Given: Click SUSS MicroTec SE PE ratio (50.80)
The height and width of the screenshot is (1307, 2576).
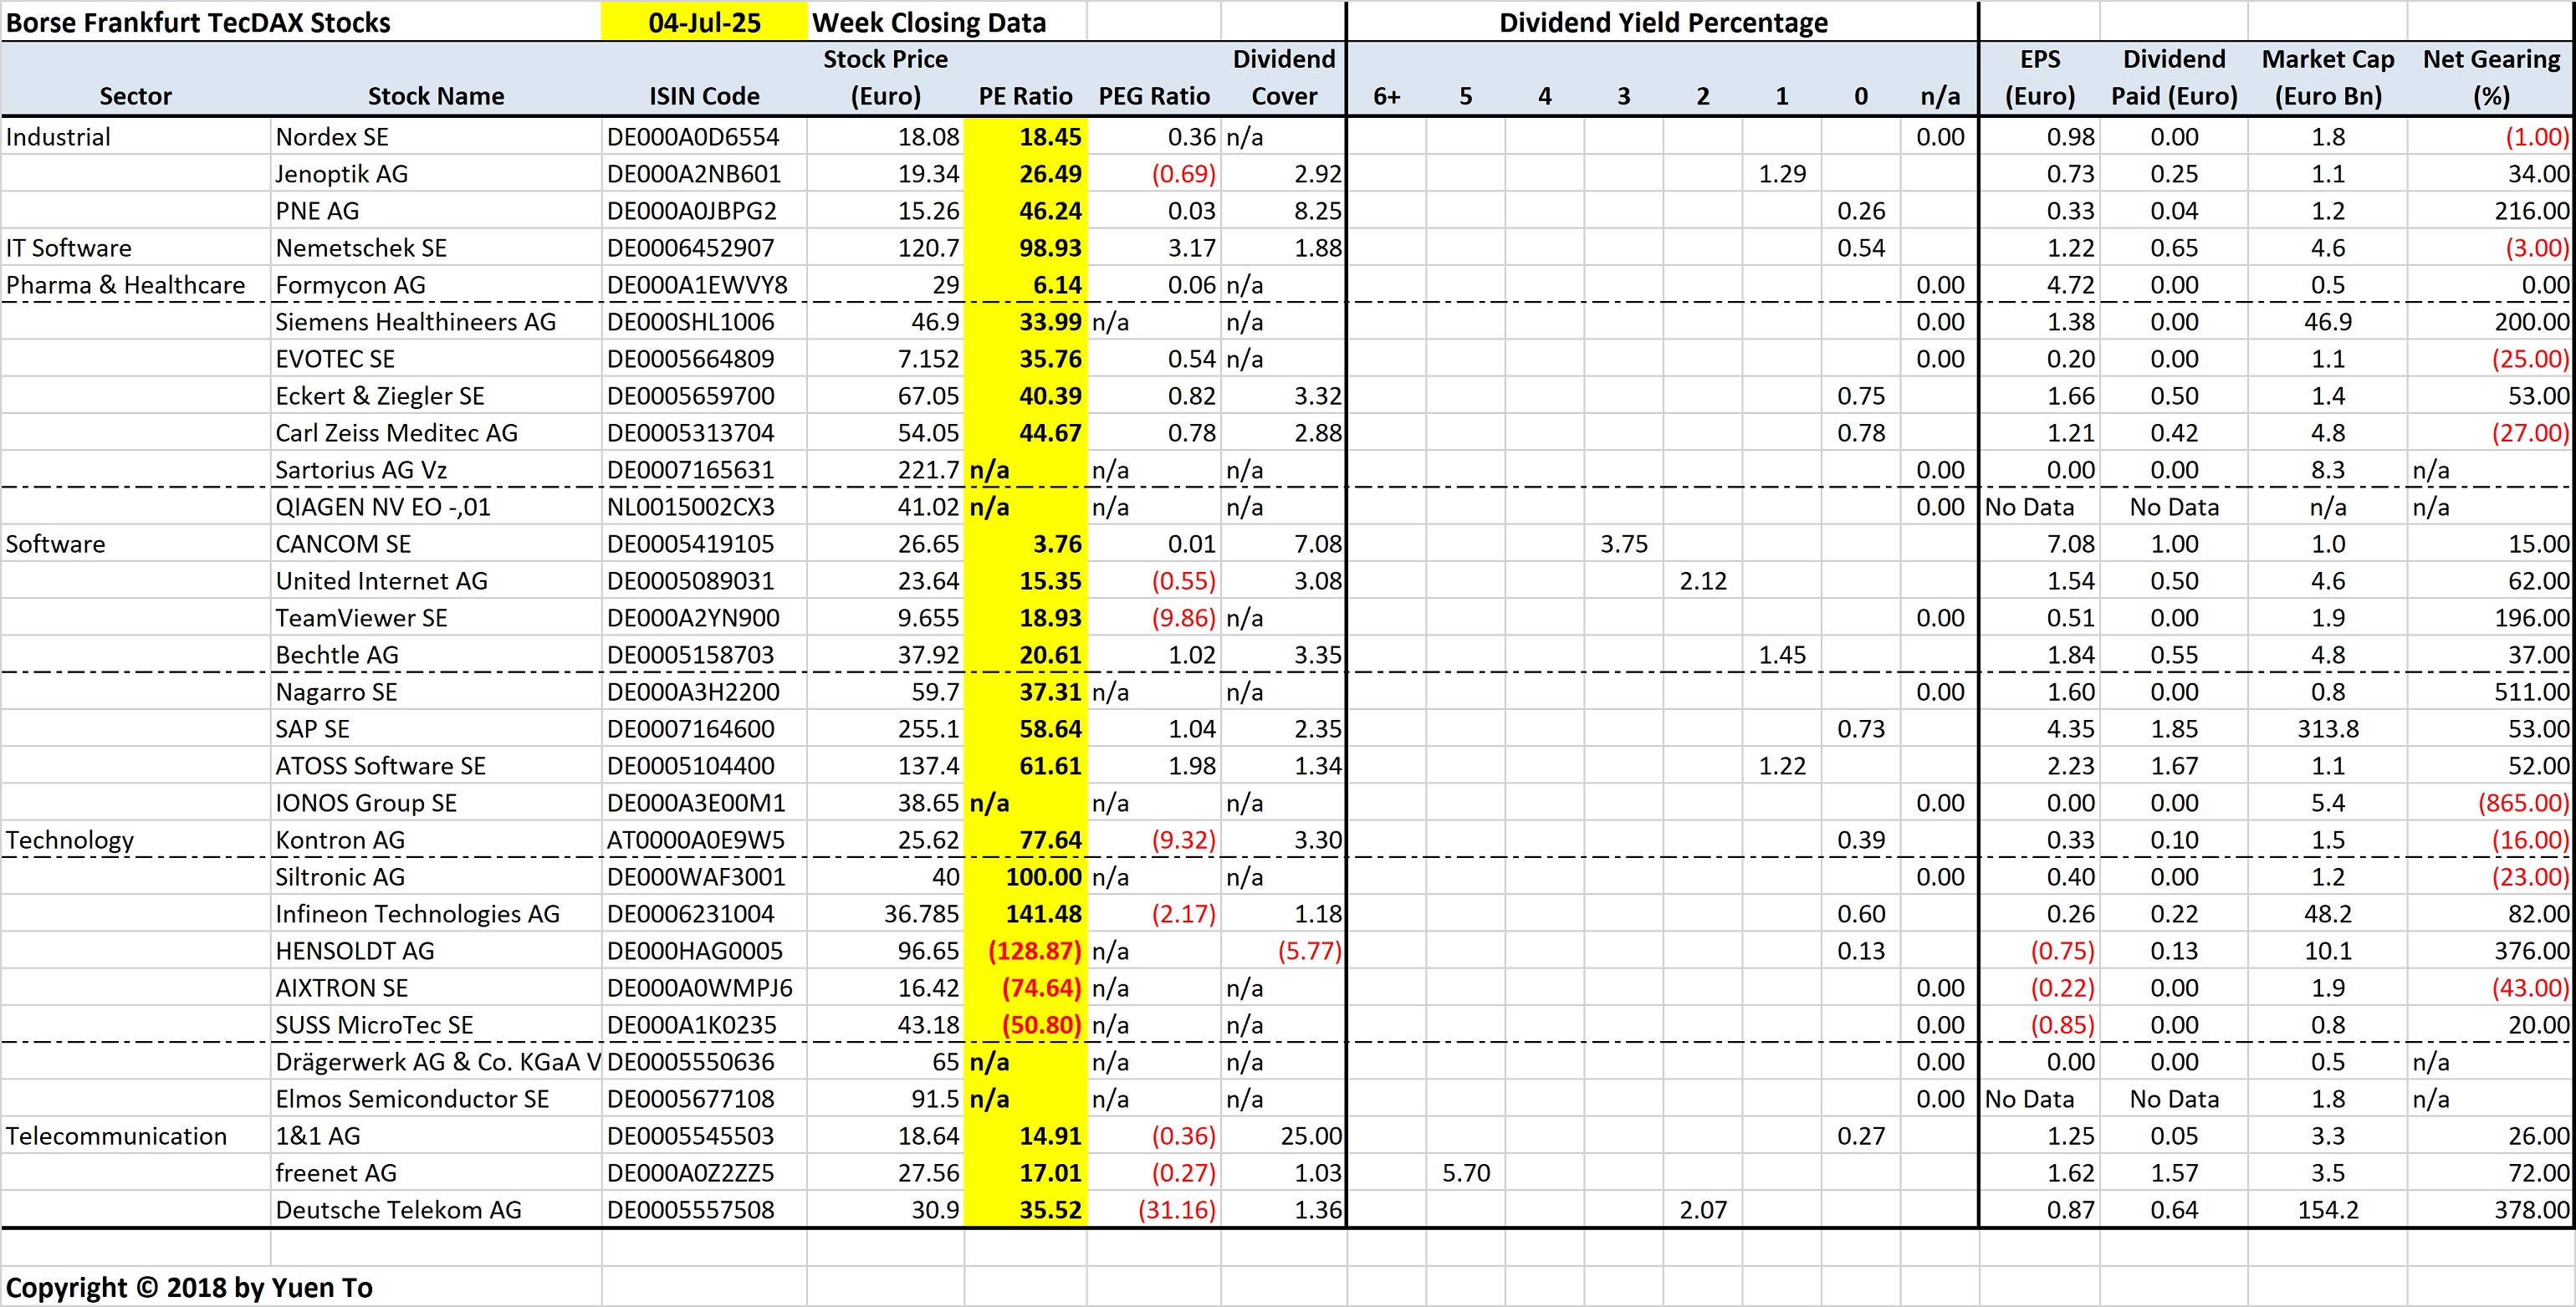Looking at the screenshot, I should click(1025, 1025).
